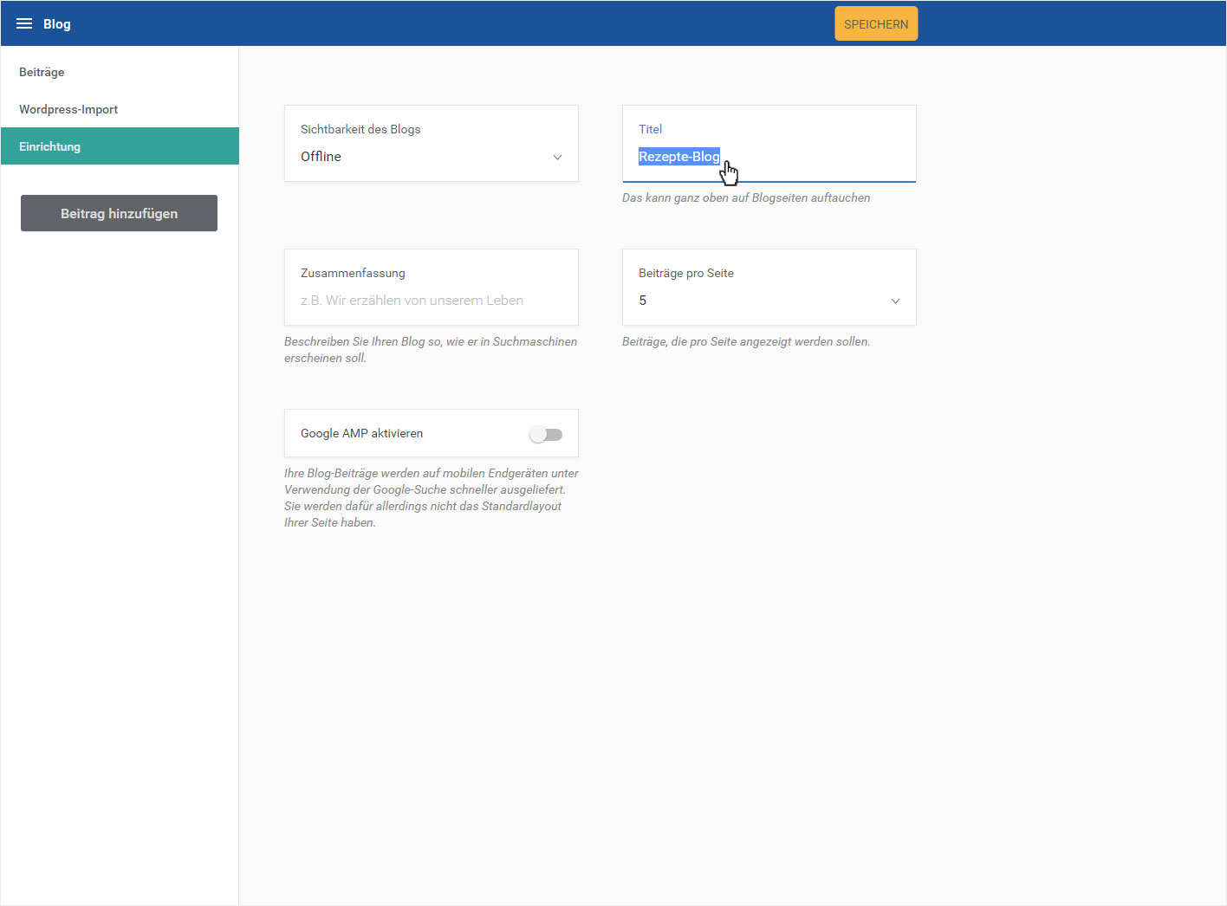Expand the Offline visibility chevron

click(557, 157)
